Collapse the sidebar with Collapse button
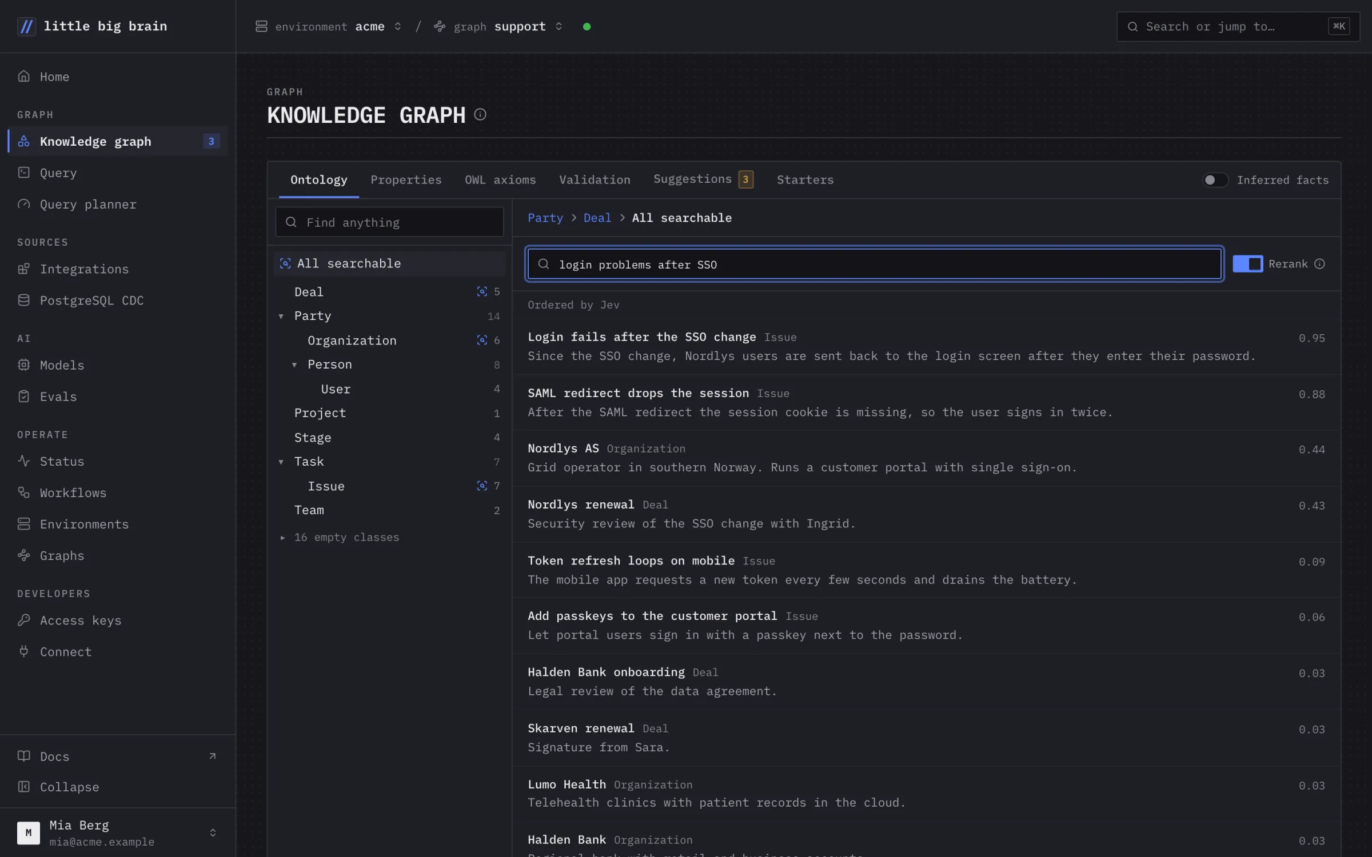The height and width of the screenshot is (857, 1372). (118, 787)
